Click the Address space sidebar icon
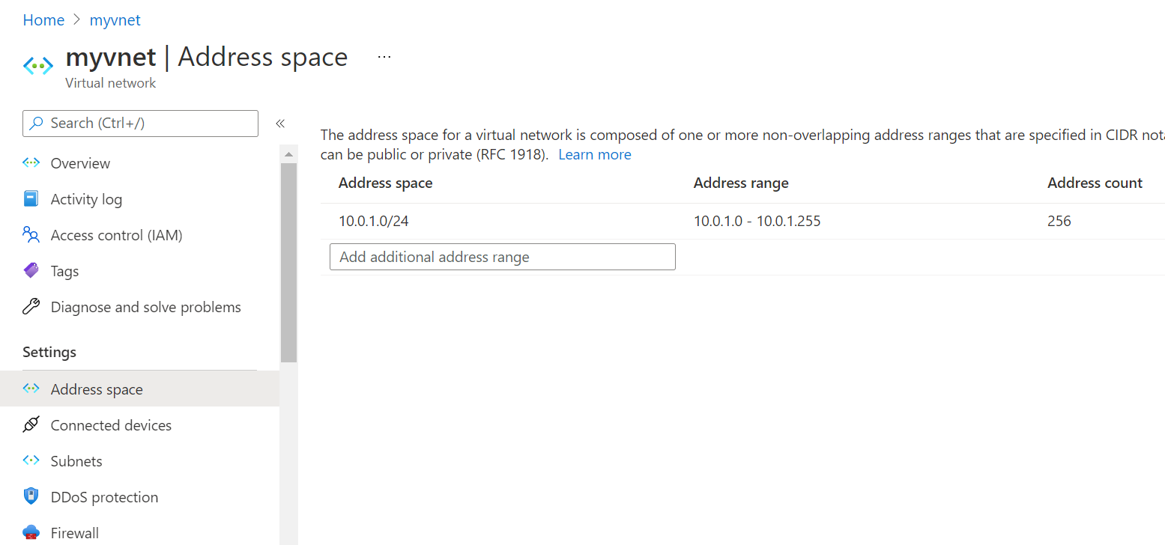Viewport: 1165px width, 545px height. [x=31, y=389]
